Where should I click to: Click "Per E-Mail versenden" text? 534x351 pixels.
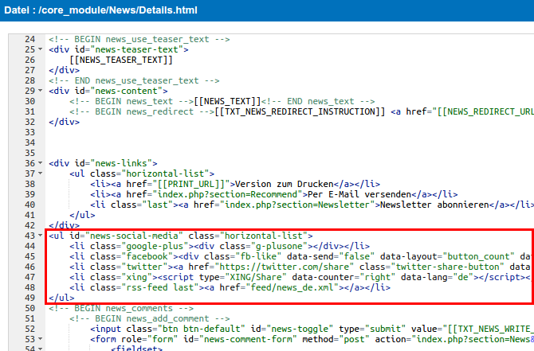tap(359, 194)
